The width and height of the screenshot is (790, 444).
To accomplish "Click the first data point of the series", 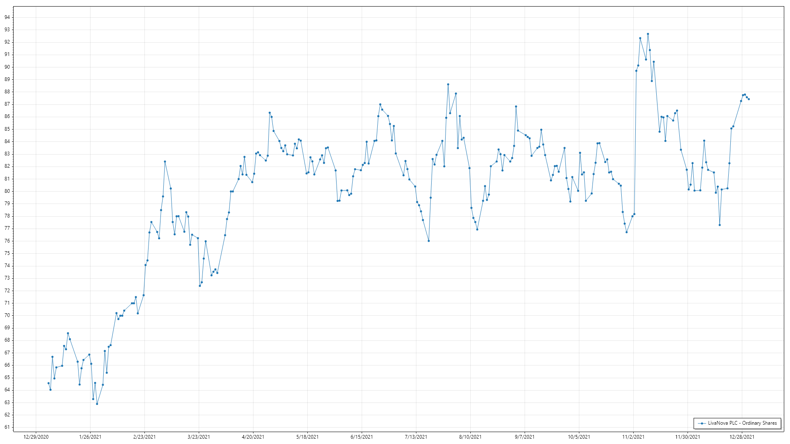I will pos(49,383).
